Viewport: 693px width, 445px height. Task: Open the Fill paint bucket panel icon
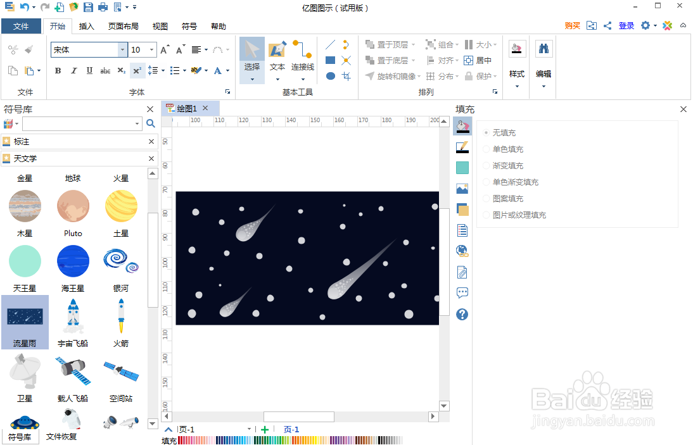462,126
